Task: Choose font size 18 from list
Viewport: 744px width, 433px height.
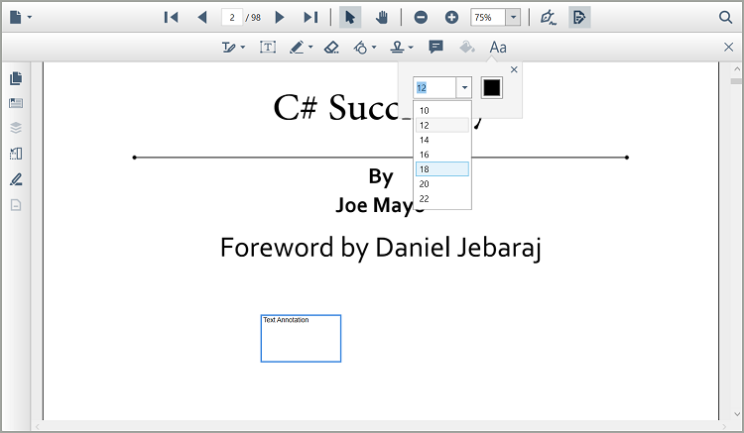Action: [x=441, y=169]
